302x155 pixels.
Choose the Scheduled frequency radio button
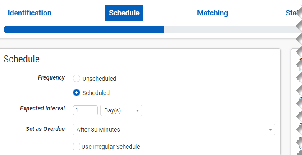point(77,93)
